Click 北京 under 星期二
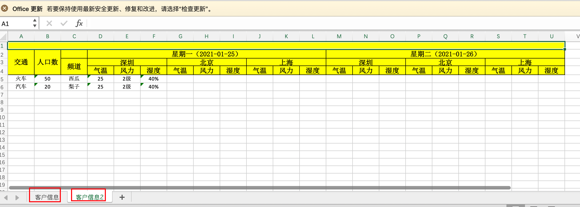580x207 pixels. [x=445, y=62]
